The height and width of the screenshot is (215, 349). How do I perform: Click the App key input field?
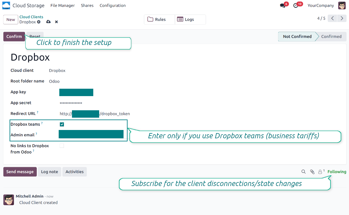click(x=76, y=92)
